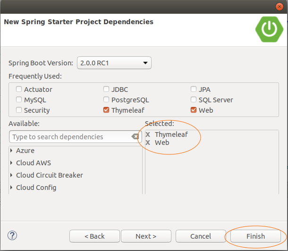288x251 pixels.
Task: Click the help question mark icon
Action: click(12, 235)
